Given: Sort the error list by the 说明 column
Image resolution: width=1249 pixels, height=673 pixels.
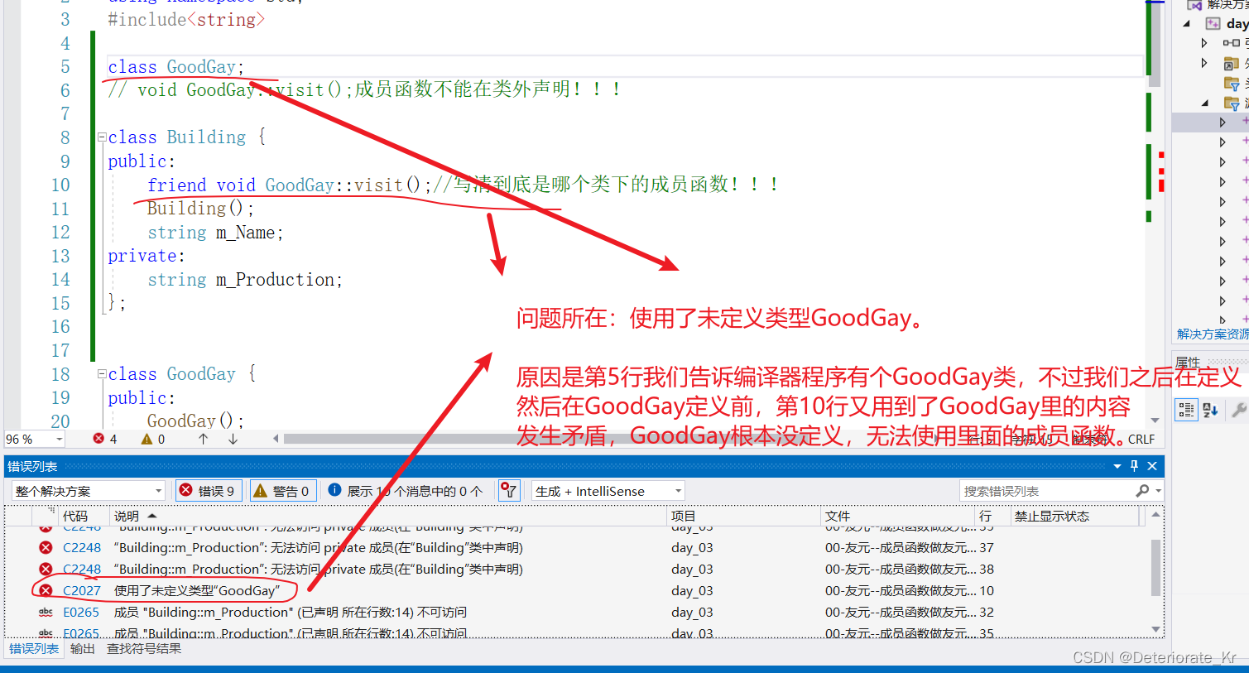Looking at the screenshot, I should (x=387, y=516).
